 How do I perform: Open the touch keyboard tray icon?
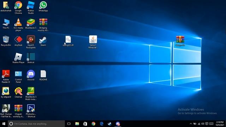click(x=211, y=124)
